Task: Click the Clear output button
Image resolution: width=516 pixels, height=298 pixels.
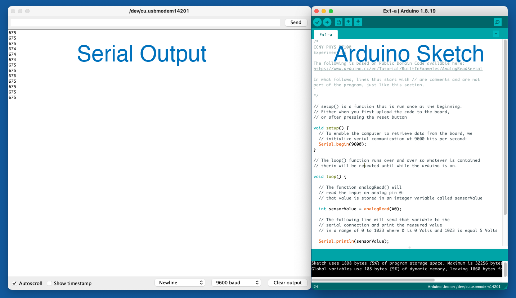Action: 288,283
